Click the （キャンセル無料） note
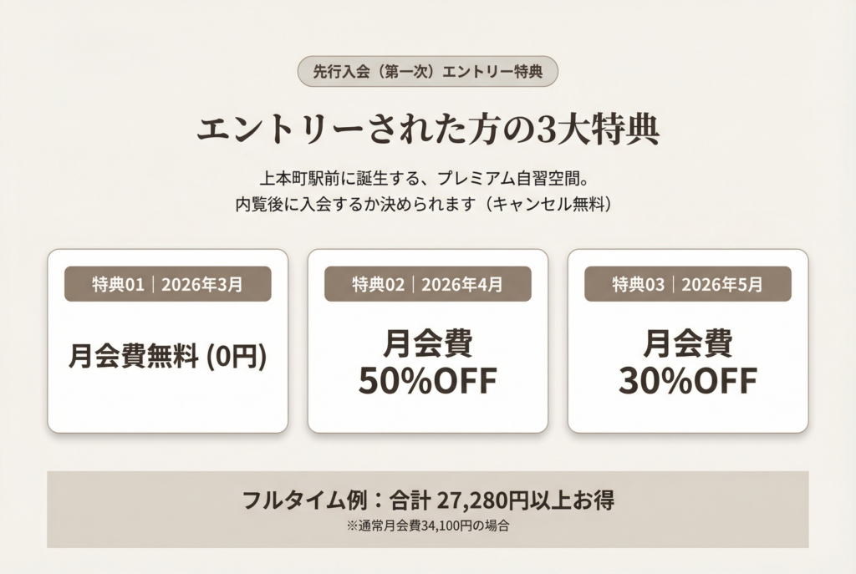The width and height of the screenshot is (856, 574). [x=548, y=204]
